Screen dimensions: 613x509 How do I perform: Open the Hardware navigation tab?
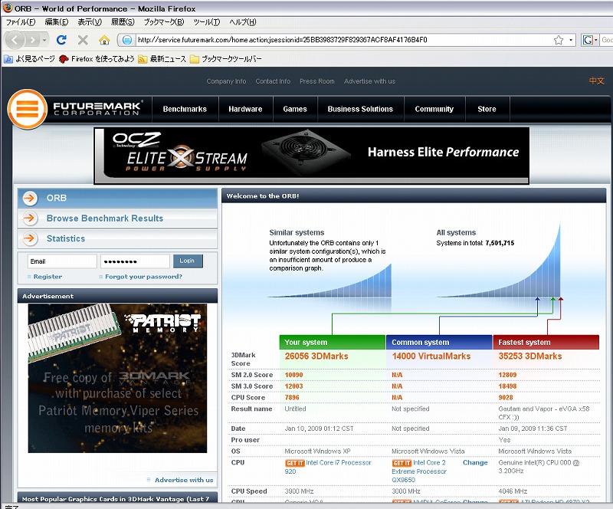click(x=245, y=109)
